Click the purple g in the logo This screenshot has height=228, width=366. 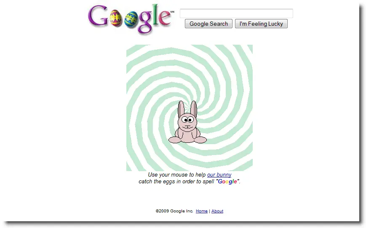[145, 23]
